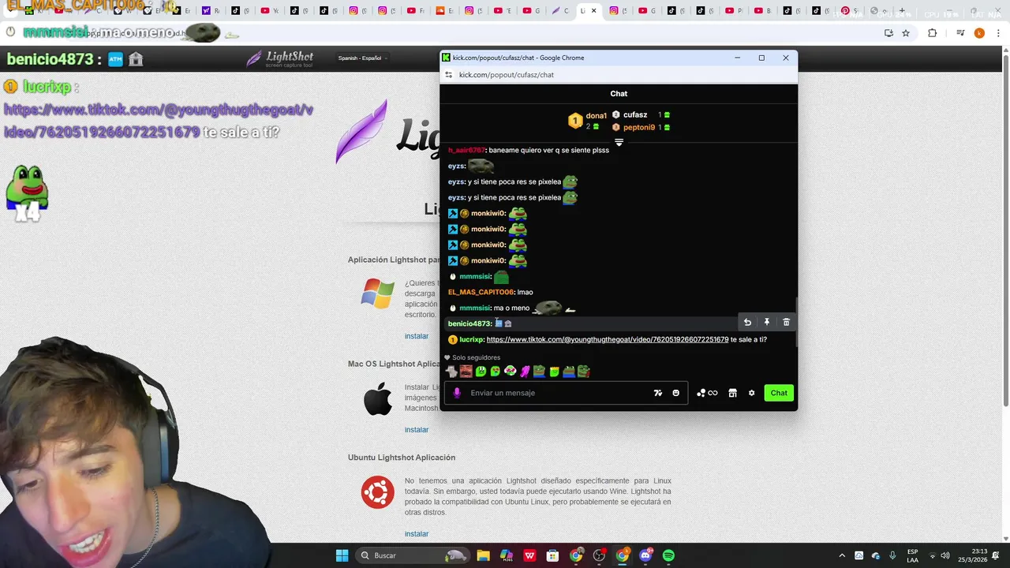The image size is (1010, 568).
Task: Open the text formatting tool in chat input
Action: click(x=658, y=393)
